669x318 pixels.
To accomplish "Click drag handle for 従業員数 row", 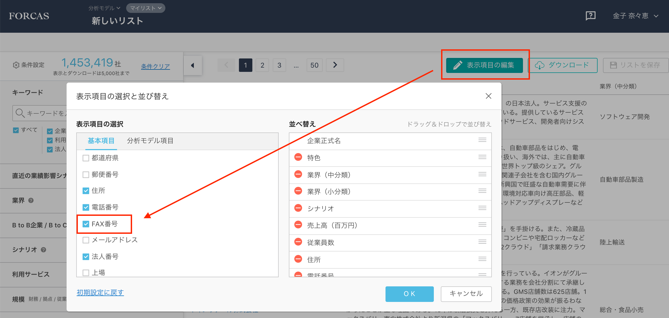I will pyautogui.click(x=482, y=242).
